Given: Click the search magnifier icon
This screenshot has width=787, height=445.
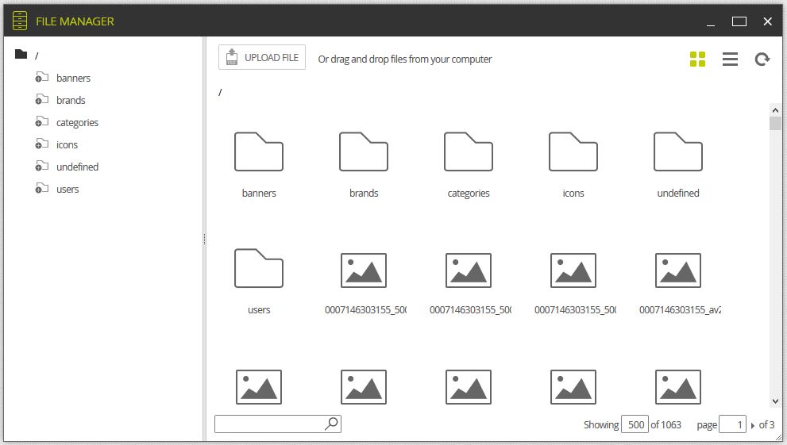Looking at the screenshot, I should pos(331,424).
